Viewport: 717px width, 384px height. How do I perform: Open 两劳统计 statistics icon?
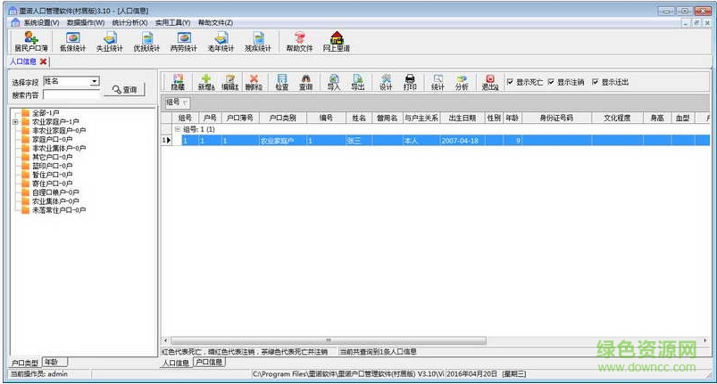click(184, 42)
